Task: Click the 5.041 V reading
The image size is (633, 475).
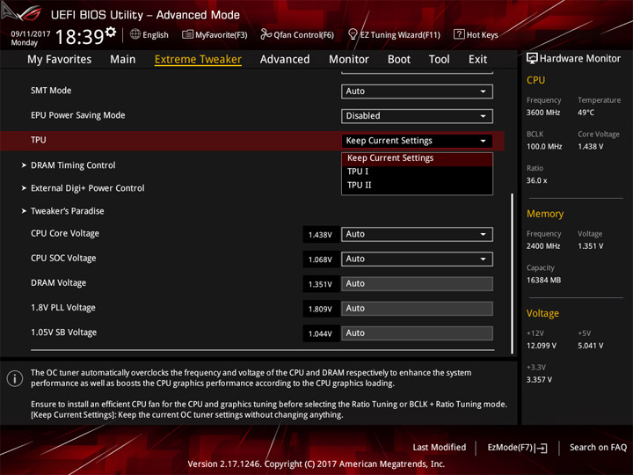Action: pyautogui.click(x=590, y=346)
